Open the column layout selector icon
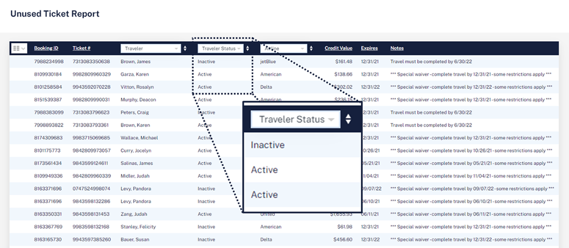The width and height of the screenshot is (569, 248). tap(19, 48)
